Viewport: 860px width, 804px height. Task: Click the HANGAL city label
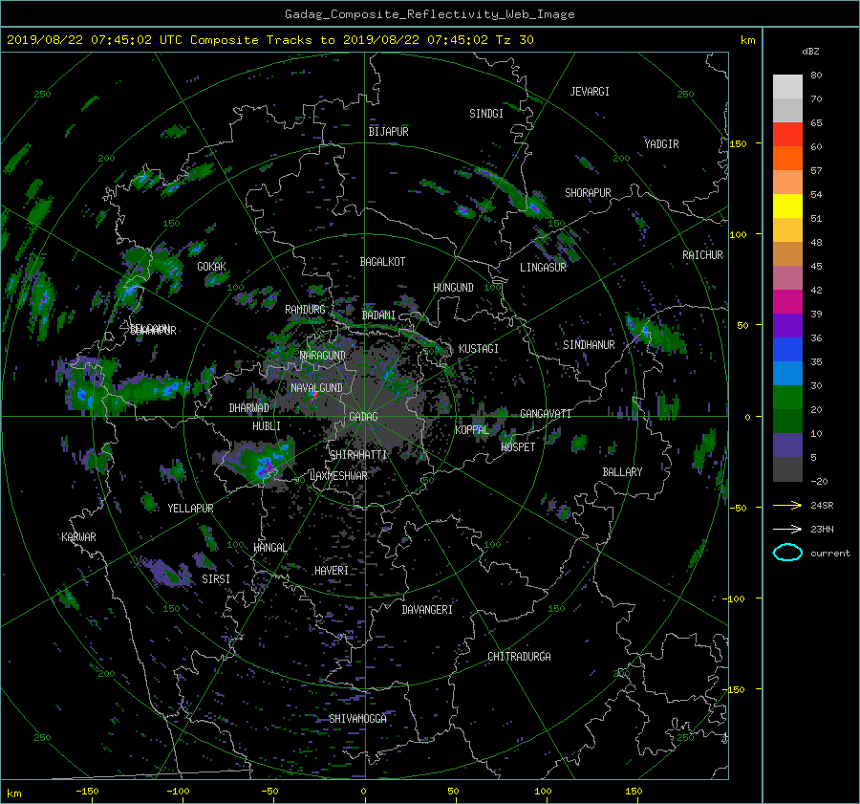[270, 548]
